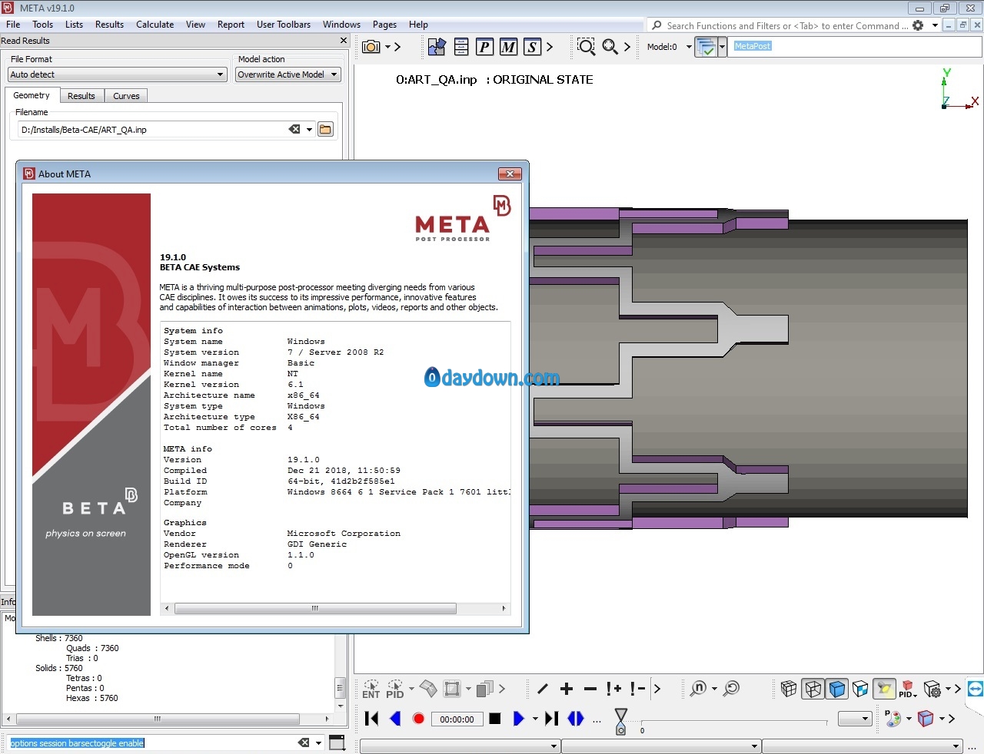Open the Overwrite Active Model dropdown
The width and height of the screenshot is (984, 754).
coord(288,74)
